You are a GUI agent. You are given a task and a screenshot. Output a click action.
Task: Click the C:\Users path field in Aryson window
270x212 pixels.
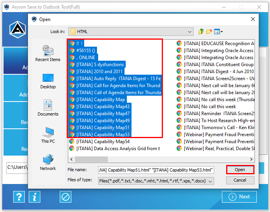[x=17, y=168]
